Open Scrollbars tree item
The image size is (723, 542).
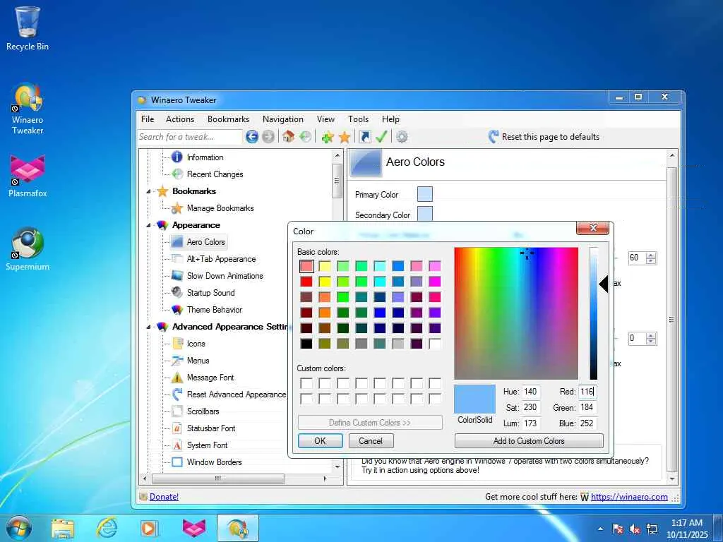(x=203, y=411)
